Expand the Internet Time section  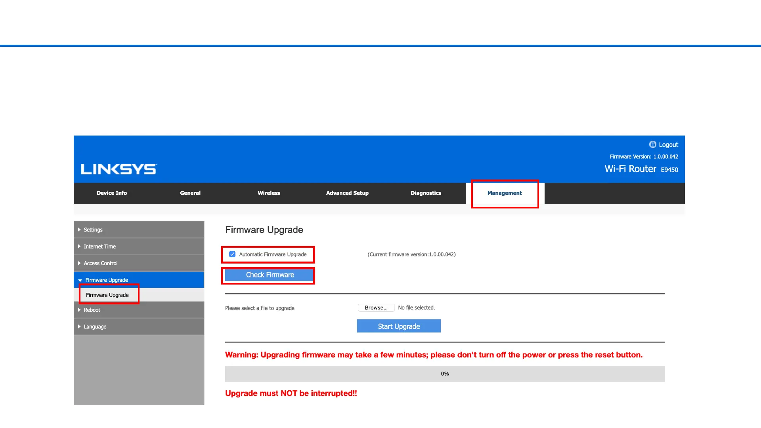point(99,246)
